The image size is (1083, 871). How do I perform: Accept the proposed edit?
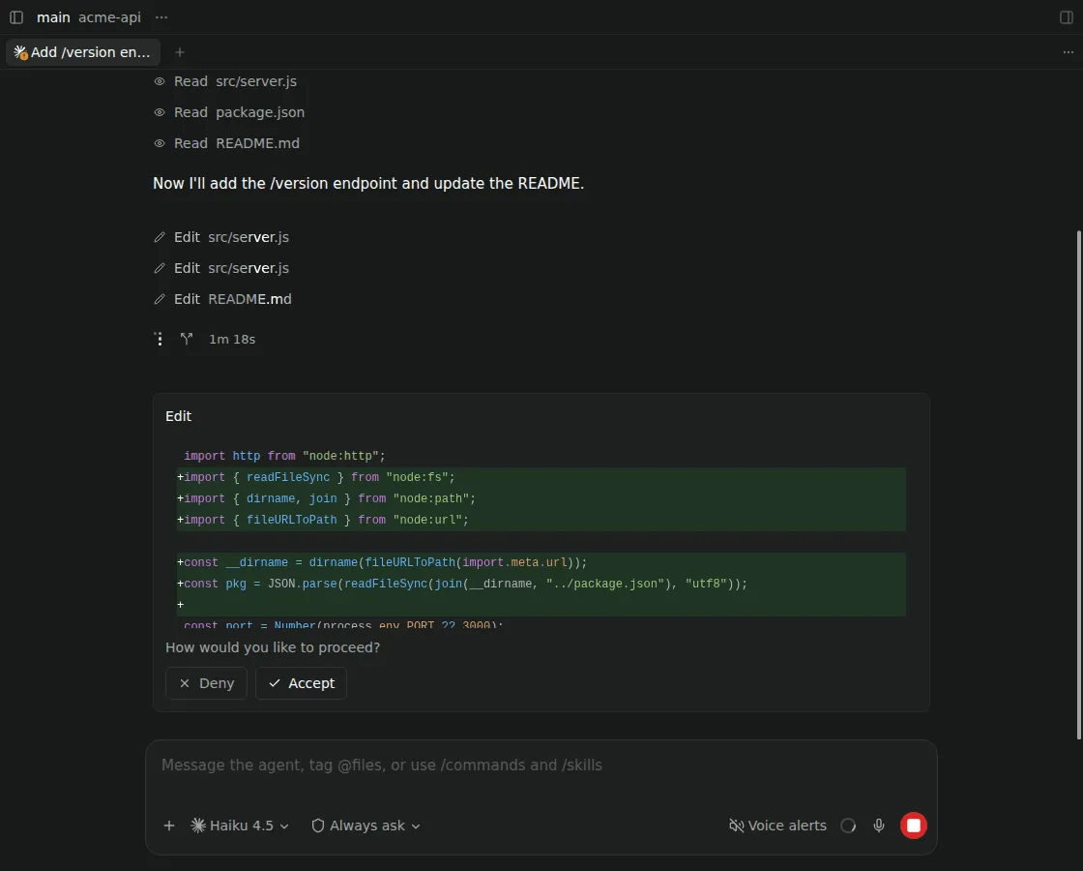coord(301,683)
